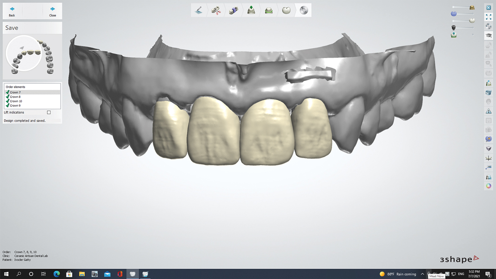Image resolution: width=496 pixels, height=279 pixels.
Task: Open the scan preparation pencil step
Action: [x=199, y=10]
